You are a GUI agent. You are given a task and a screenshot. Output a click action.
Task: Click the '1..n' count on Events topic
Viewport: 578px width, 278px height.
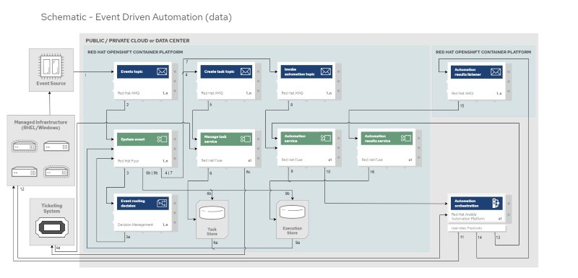[x=165, y=94]
